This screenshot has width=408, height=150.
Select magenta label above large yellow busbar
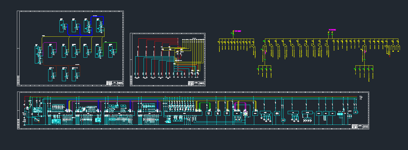pos(332,30)
